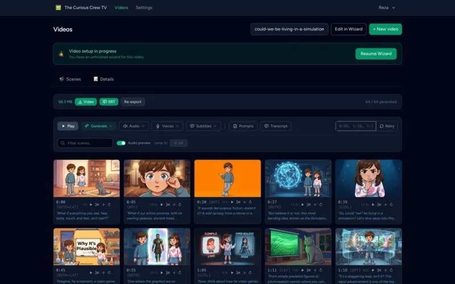Play the 0:00 scene clip
This screenshot has width=455, height=284.
[91, 204]
